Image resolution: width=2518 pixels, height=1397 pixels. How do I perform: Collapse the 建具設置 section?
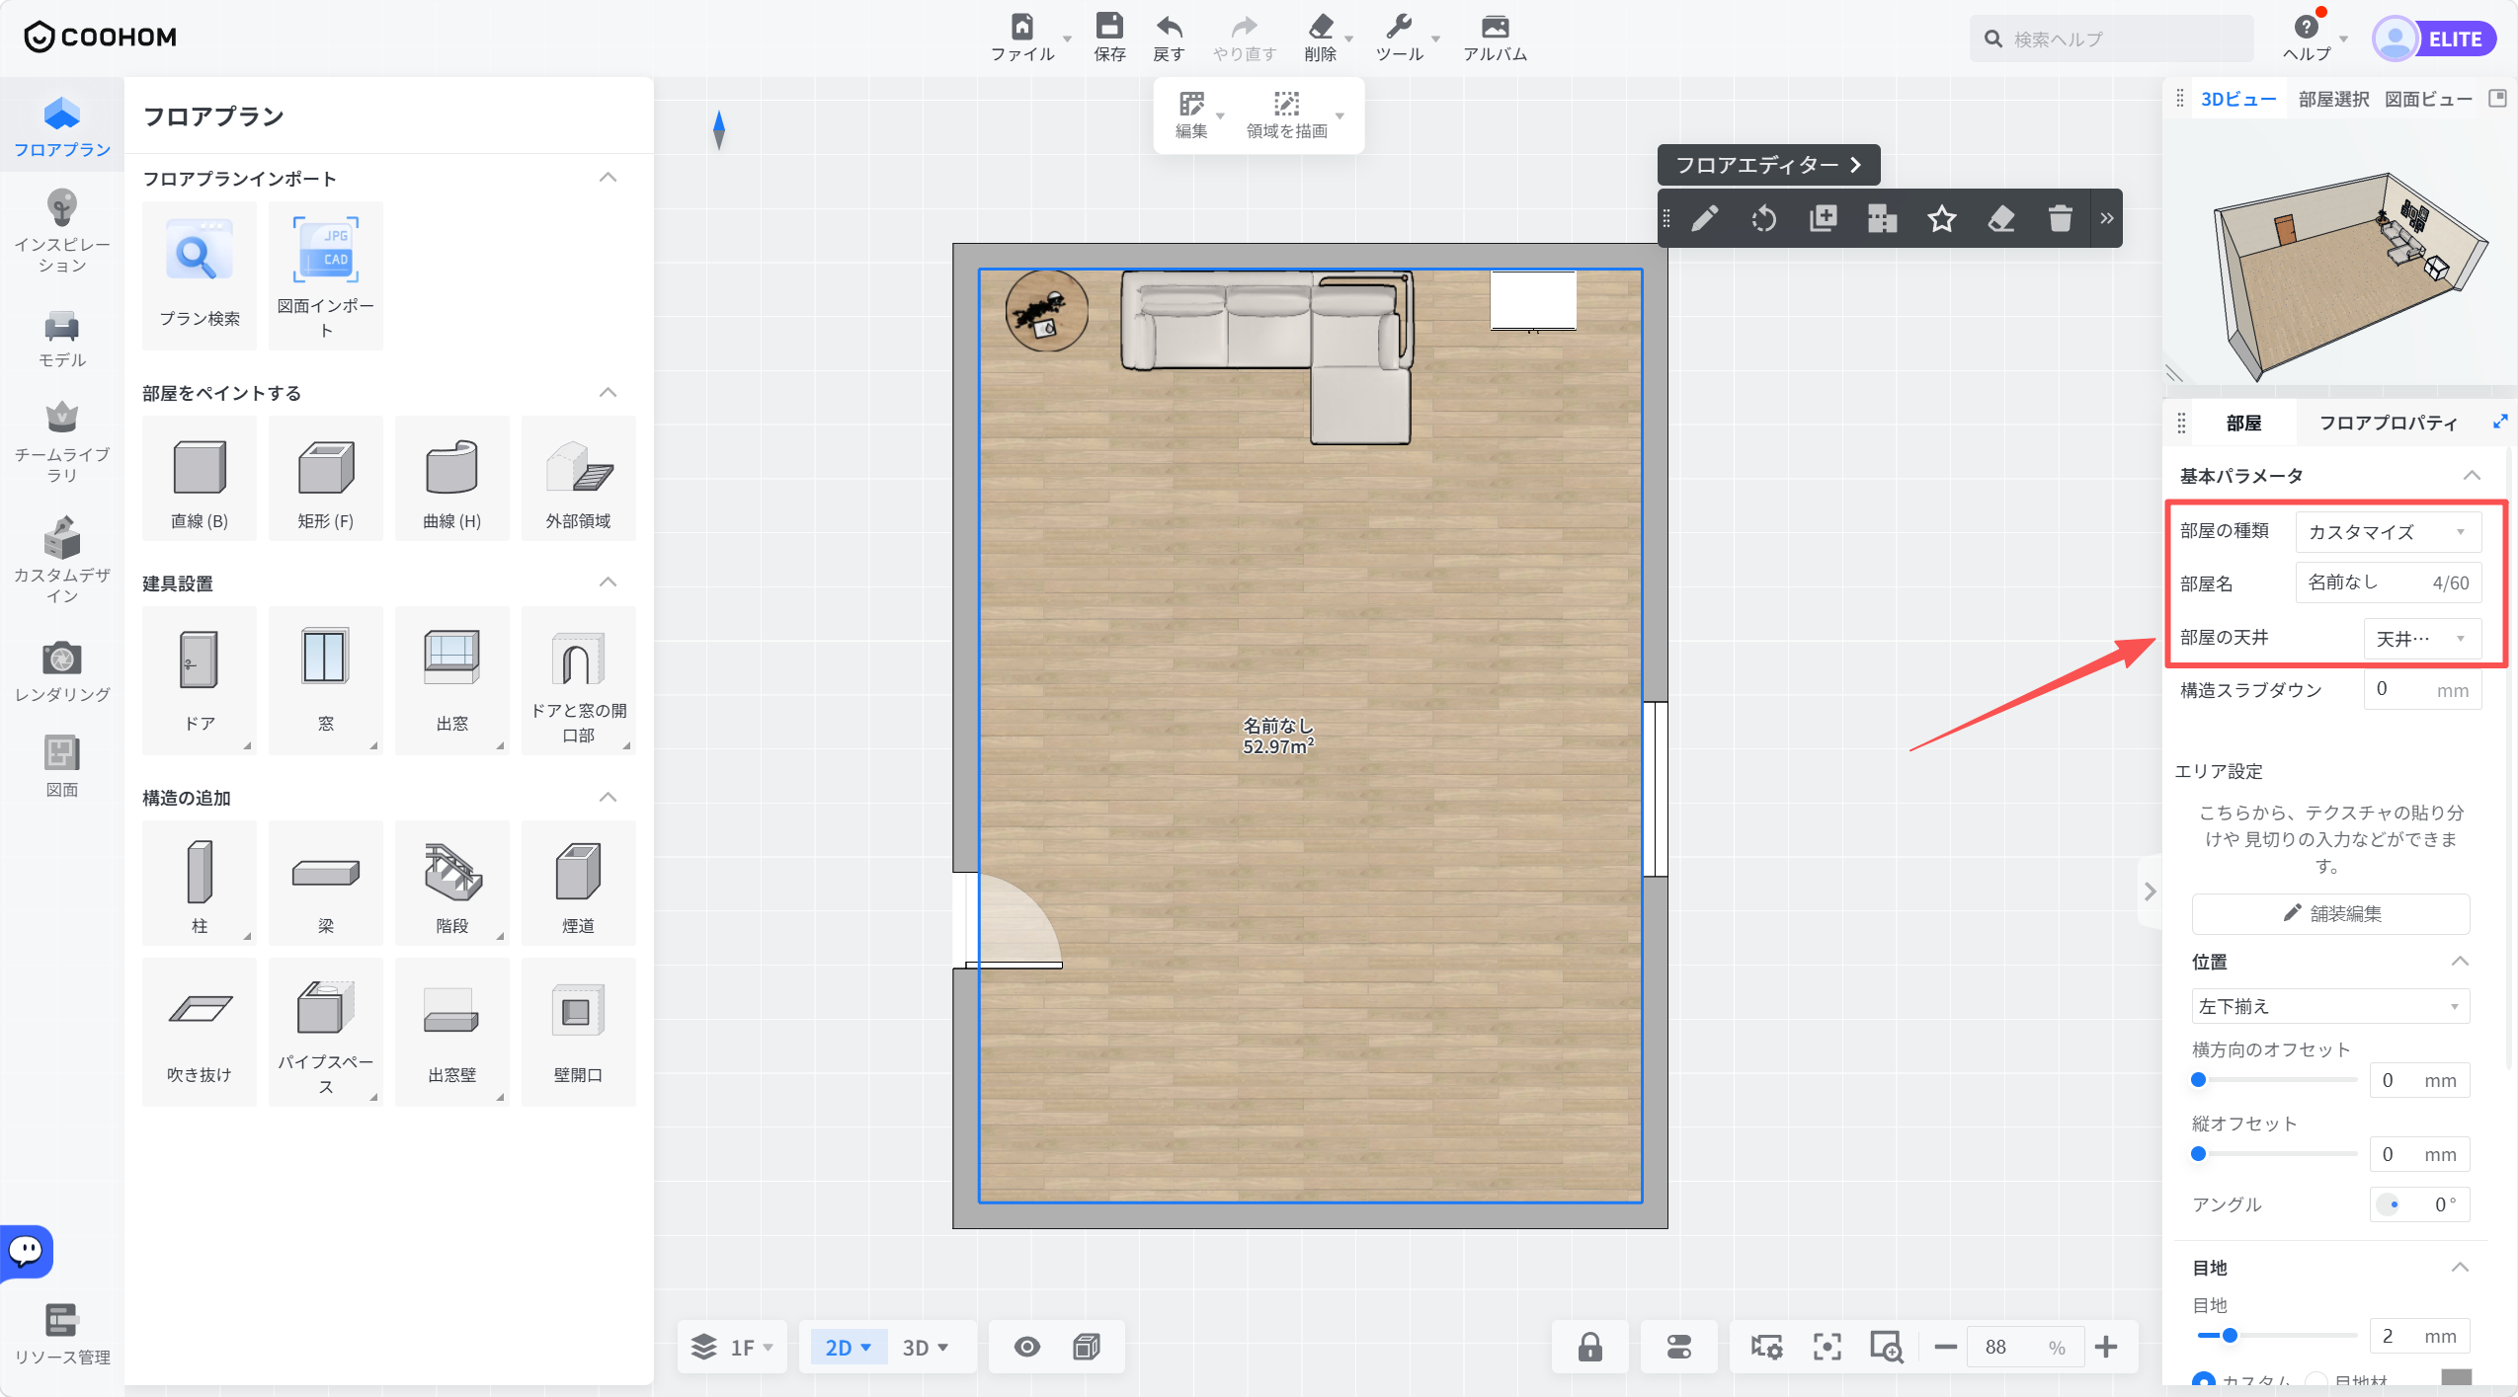pos(609,582)
